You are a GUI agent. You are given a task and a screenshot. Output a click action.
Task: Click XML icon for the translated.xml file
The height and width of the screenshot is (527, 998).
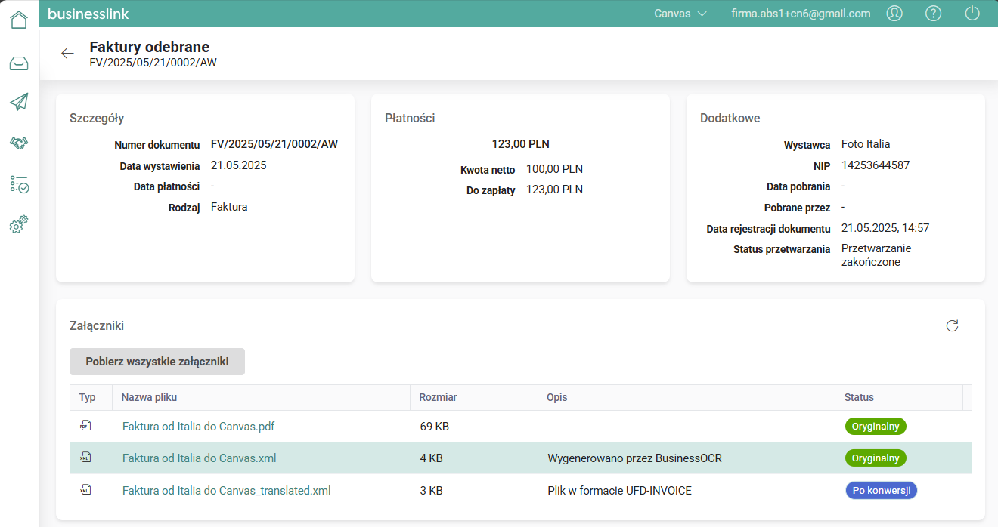[x=85, y=490]
